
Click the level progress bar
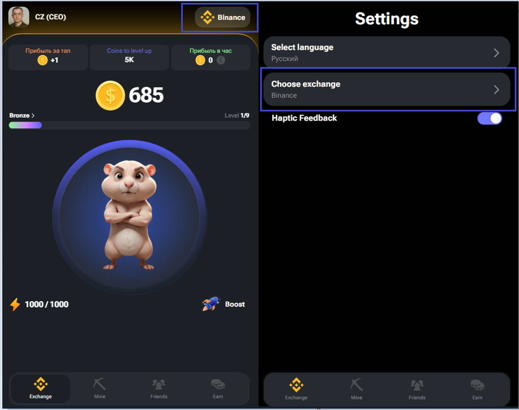coord(129,125)
